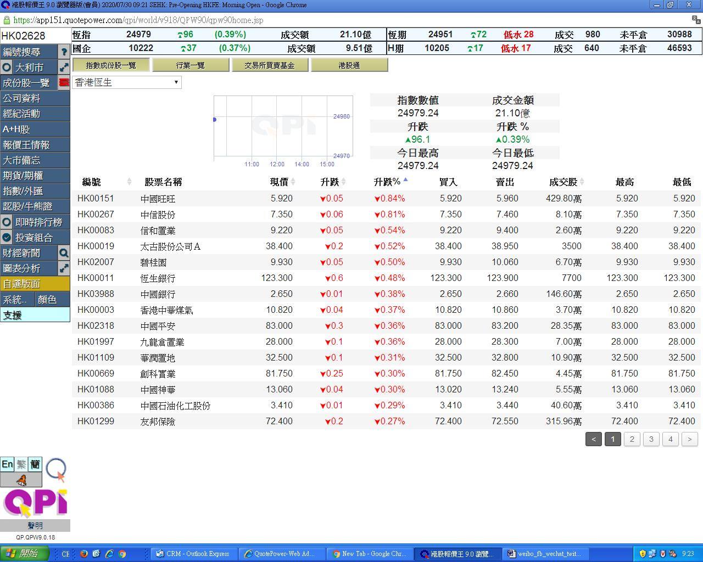Image resolution: width=703 pixels, height=562 pixels.
Task: Click the magnifier search icon beside 財經新聞
Action: coord(64,253)
